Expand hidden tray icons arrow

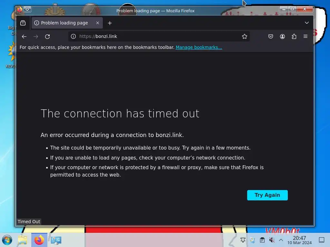[x=281, y=240]
